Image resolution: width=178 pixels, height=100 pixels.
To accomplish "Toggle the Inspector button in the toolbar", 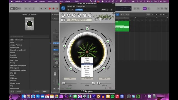I will click(x=16, y=9).
